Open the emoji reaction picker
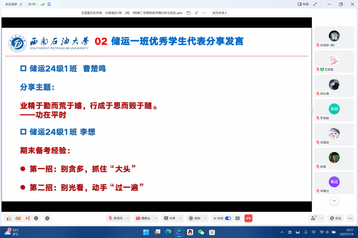358x238 pixels. (36, 218)
